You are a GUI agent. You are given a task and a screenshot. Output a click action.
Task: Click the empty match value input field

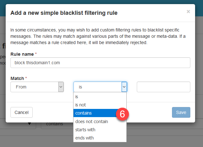pyautogui.click(x=163, y=87)
